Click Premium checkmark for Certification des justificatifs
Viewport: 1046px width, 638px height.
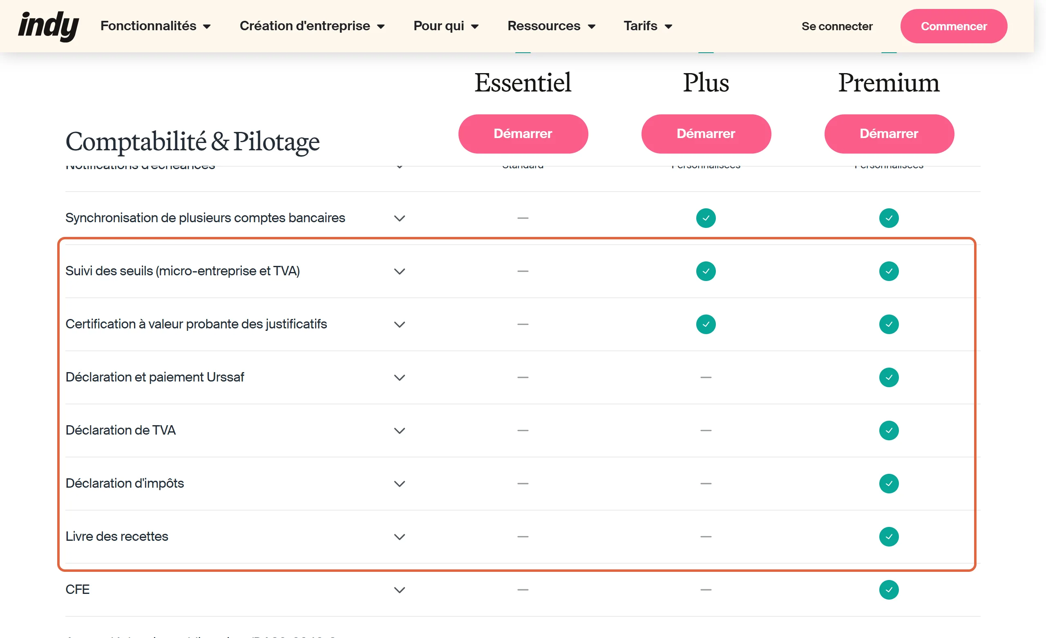coord(889,324)
